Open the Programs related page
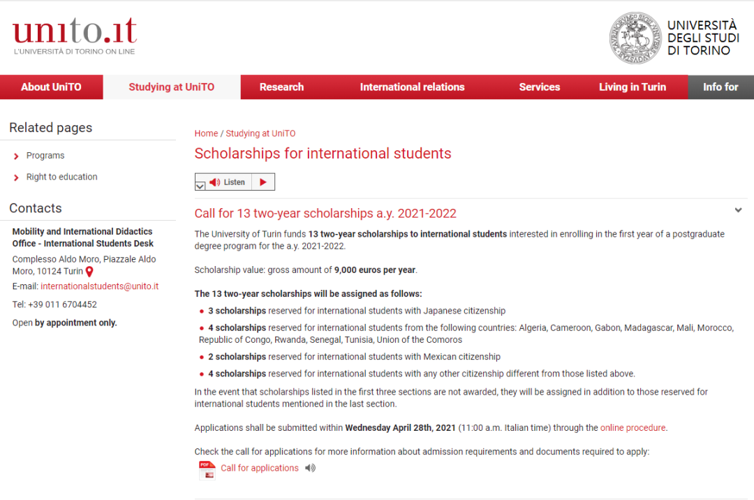Image resolution: width=754 pixels, height=500 pixels. pyautogui.click(x=45, y=156)
